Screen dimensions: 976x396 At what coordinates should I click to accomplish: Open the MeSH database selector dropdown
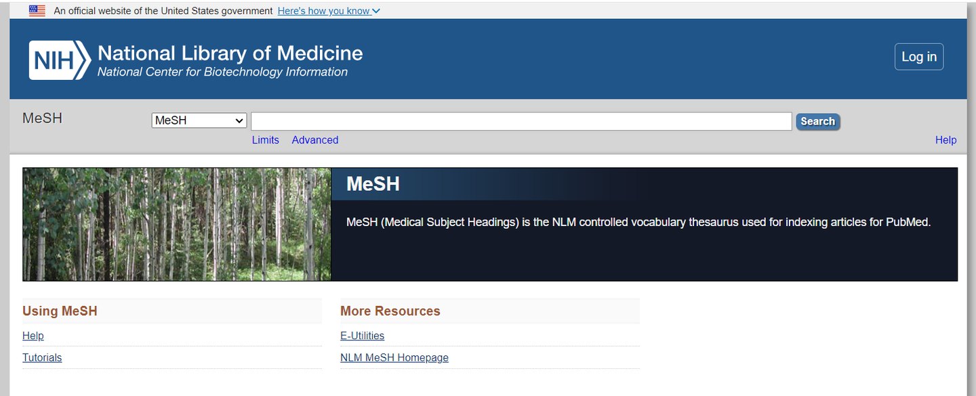pyautogui.click(x=199, y=120)
